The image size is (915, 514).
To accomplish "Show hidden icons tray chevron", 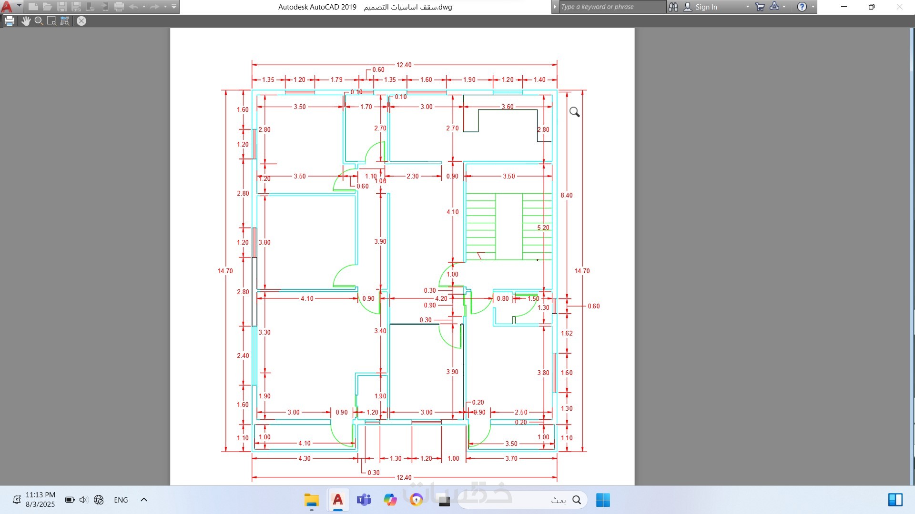I will [x=144, y=500].
